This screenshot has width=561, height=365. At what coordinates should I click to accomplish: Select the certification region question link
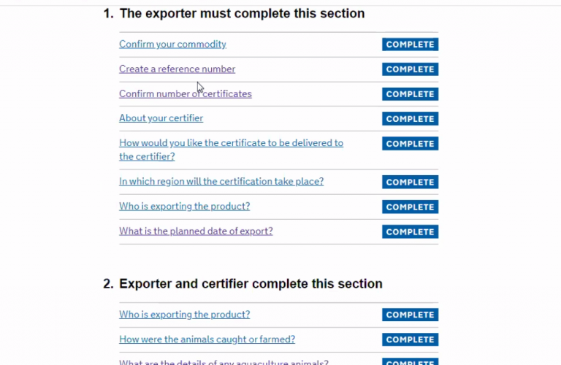[x=221, y=182]
